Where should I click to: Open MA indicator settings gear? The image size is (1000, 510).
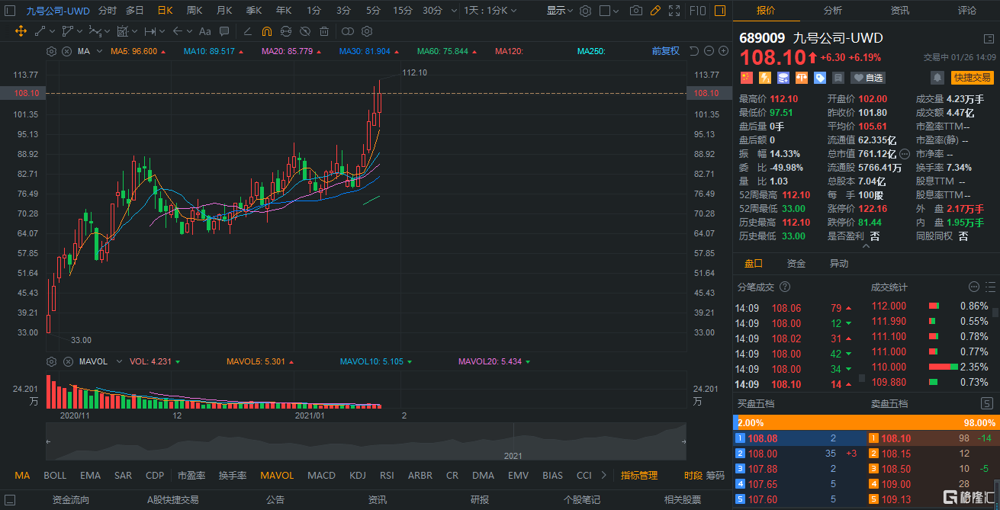[x=51, y=51]
